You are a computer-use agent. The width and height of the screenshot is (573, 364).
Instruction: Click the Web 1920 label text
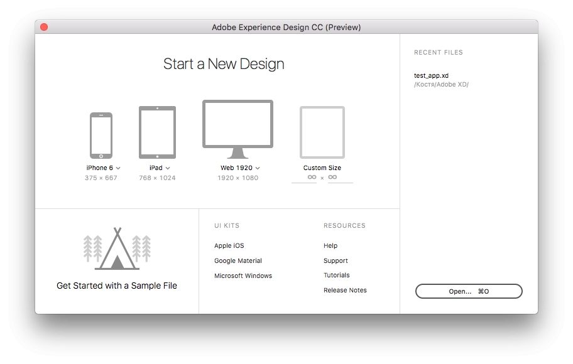click(236, 168)
